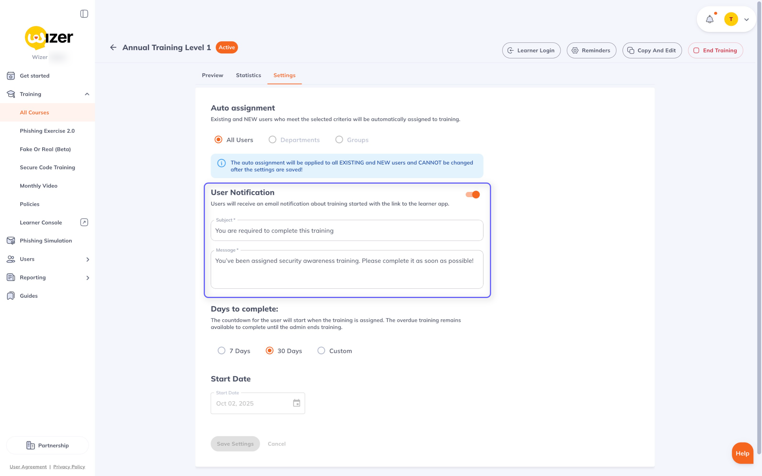Switch to the Preview tab
762x476 pixels.
(x=212, y=75)
